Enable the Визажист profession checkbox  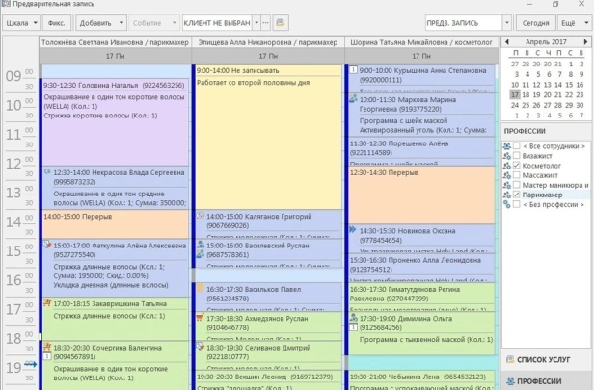515,154
